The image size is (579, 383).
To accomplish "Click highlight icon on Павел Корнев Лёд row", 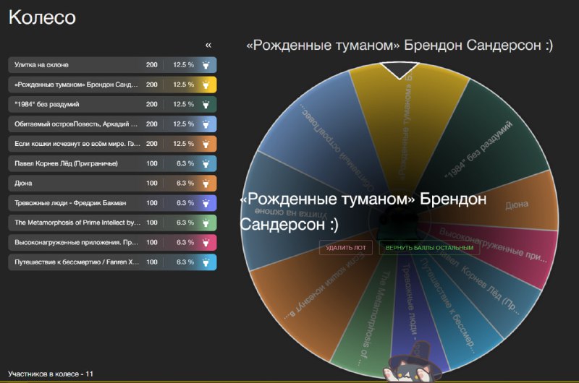I will [206, 163].
